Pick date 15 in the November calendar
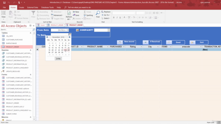 point(59,48)
